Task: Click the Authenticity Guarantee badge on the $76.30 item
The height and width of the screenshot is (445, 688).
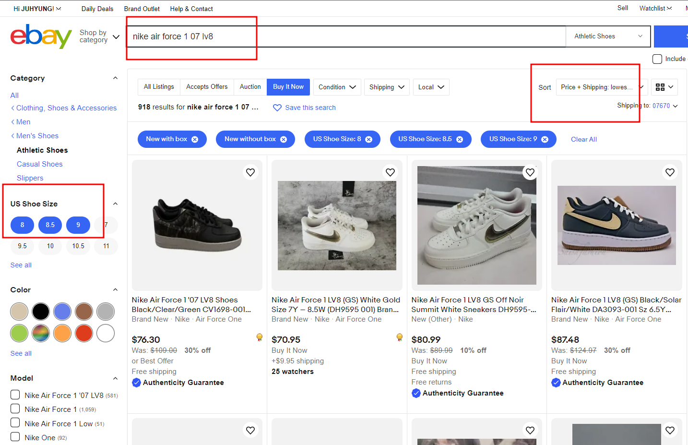Action: pos(178,383)
